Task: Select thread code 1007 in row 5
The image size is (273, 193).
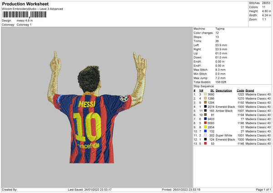Action: tap(241, 111)
